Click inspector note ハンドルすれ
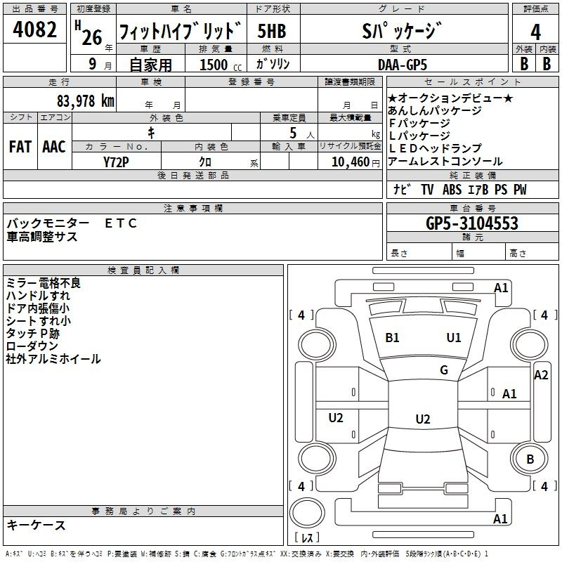Screen dimensions: 562x562 pyautogui.click(x=38, y=296)
